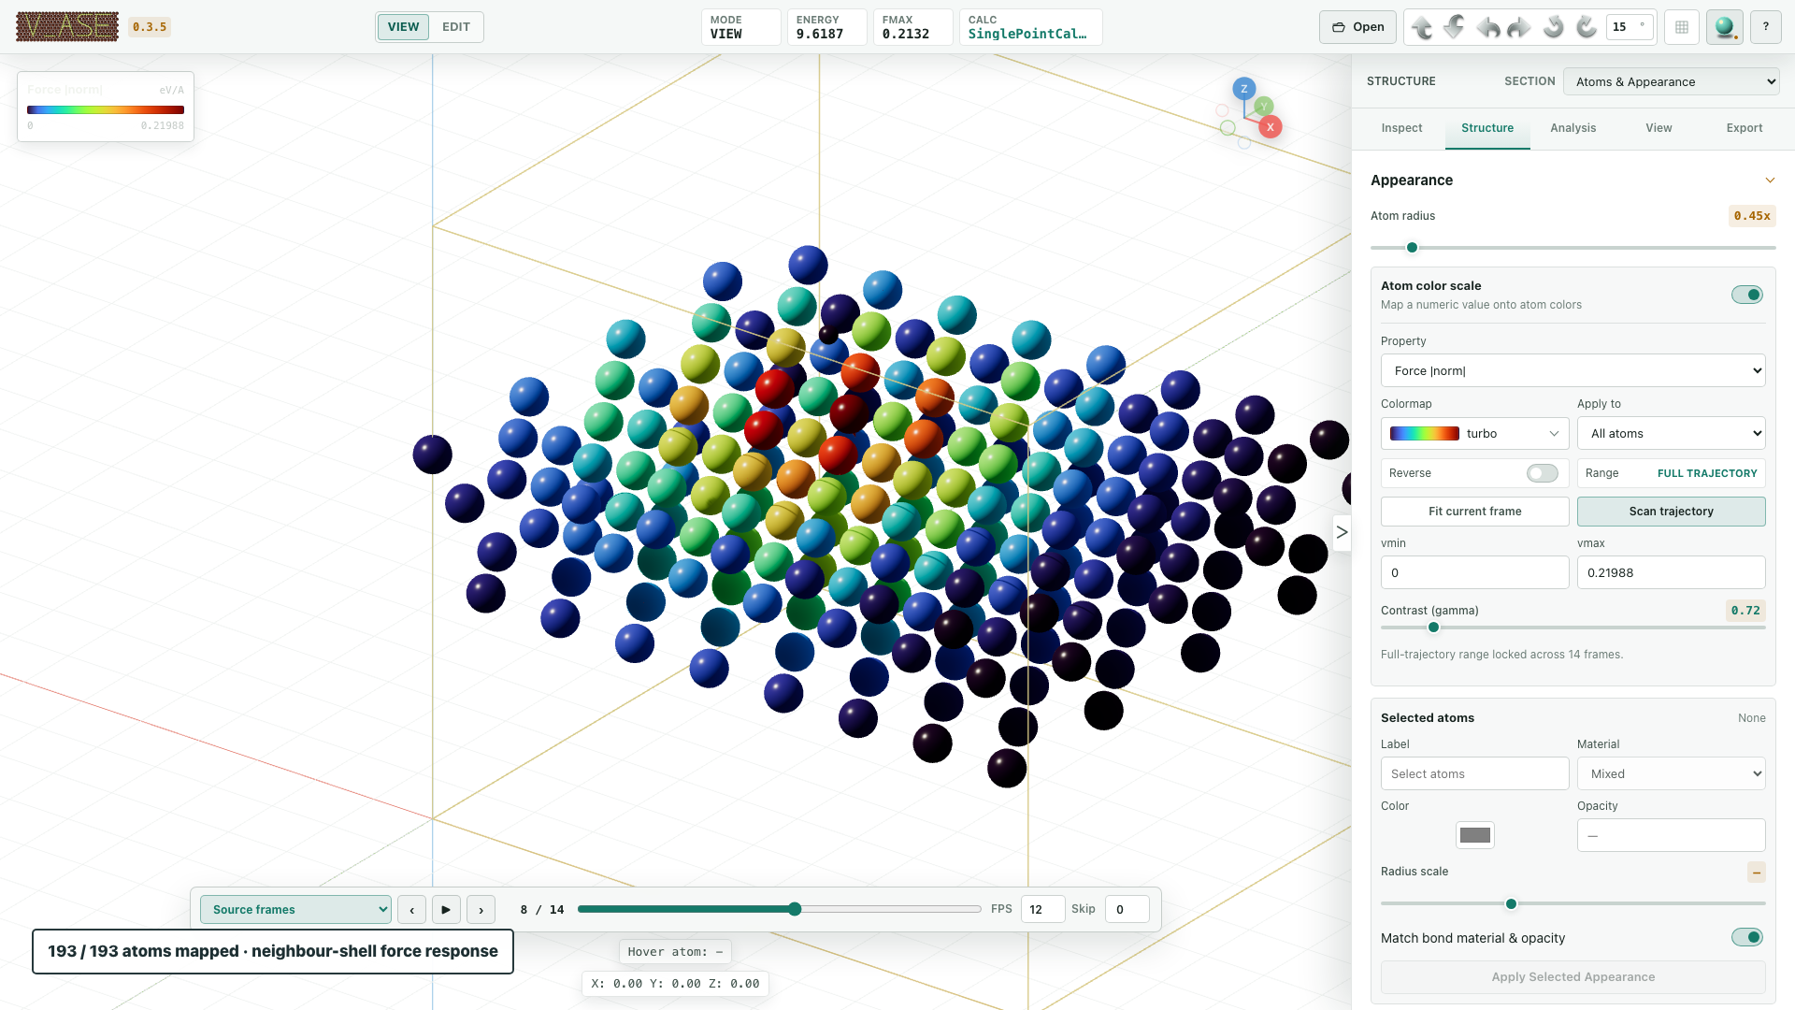Click the Fit current frame button

tap(1475, 512)
